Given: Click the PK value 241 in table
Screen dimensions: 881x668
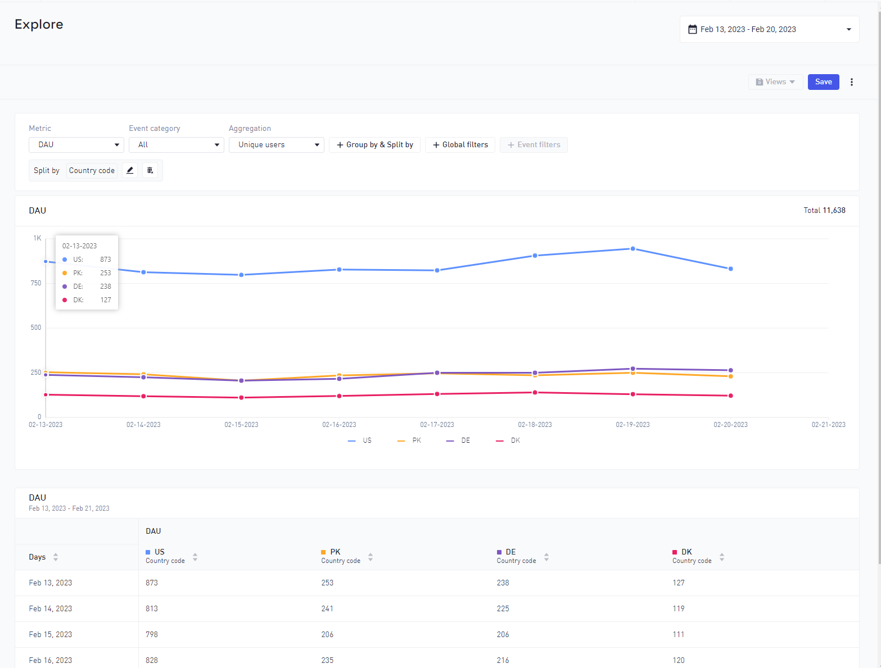Looking at the screenshot, I should pyautogui.click(x=327, y=608).
